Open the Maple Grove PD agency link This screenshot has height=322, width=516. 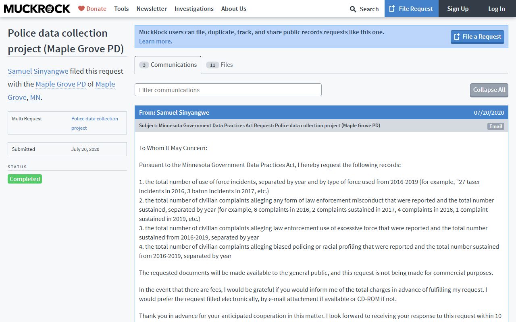click(61, 84)
